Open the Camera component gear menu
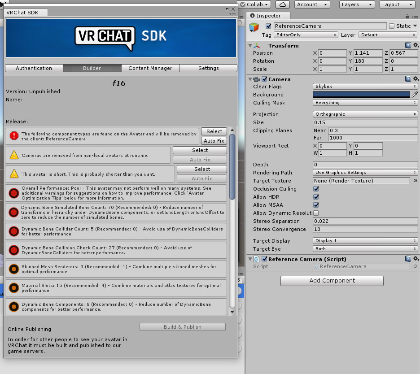This screenshot has width=420, height=374. 416,79
